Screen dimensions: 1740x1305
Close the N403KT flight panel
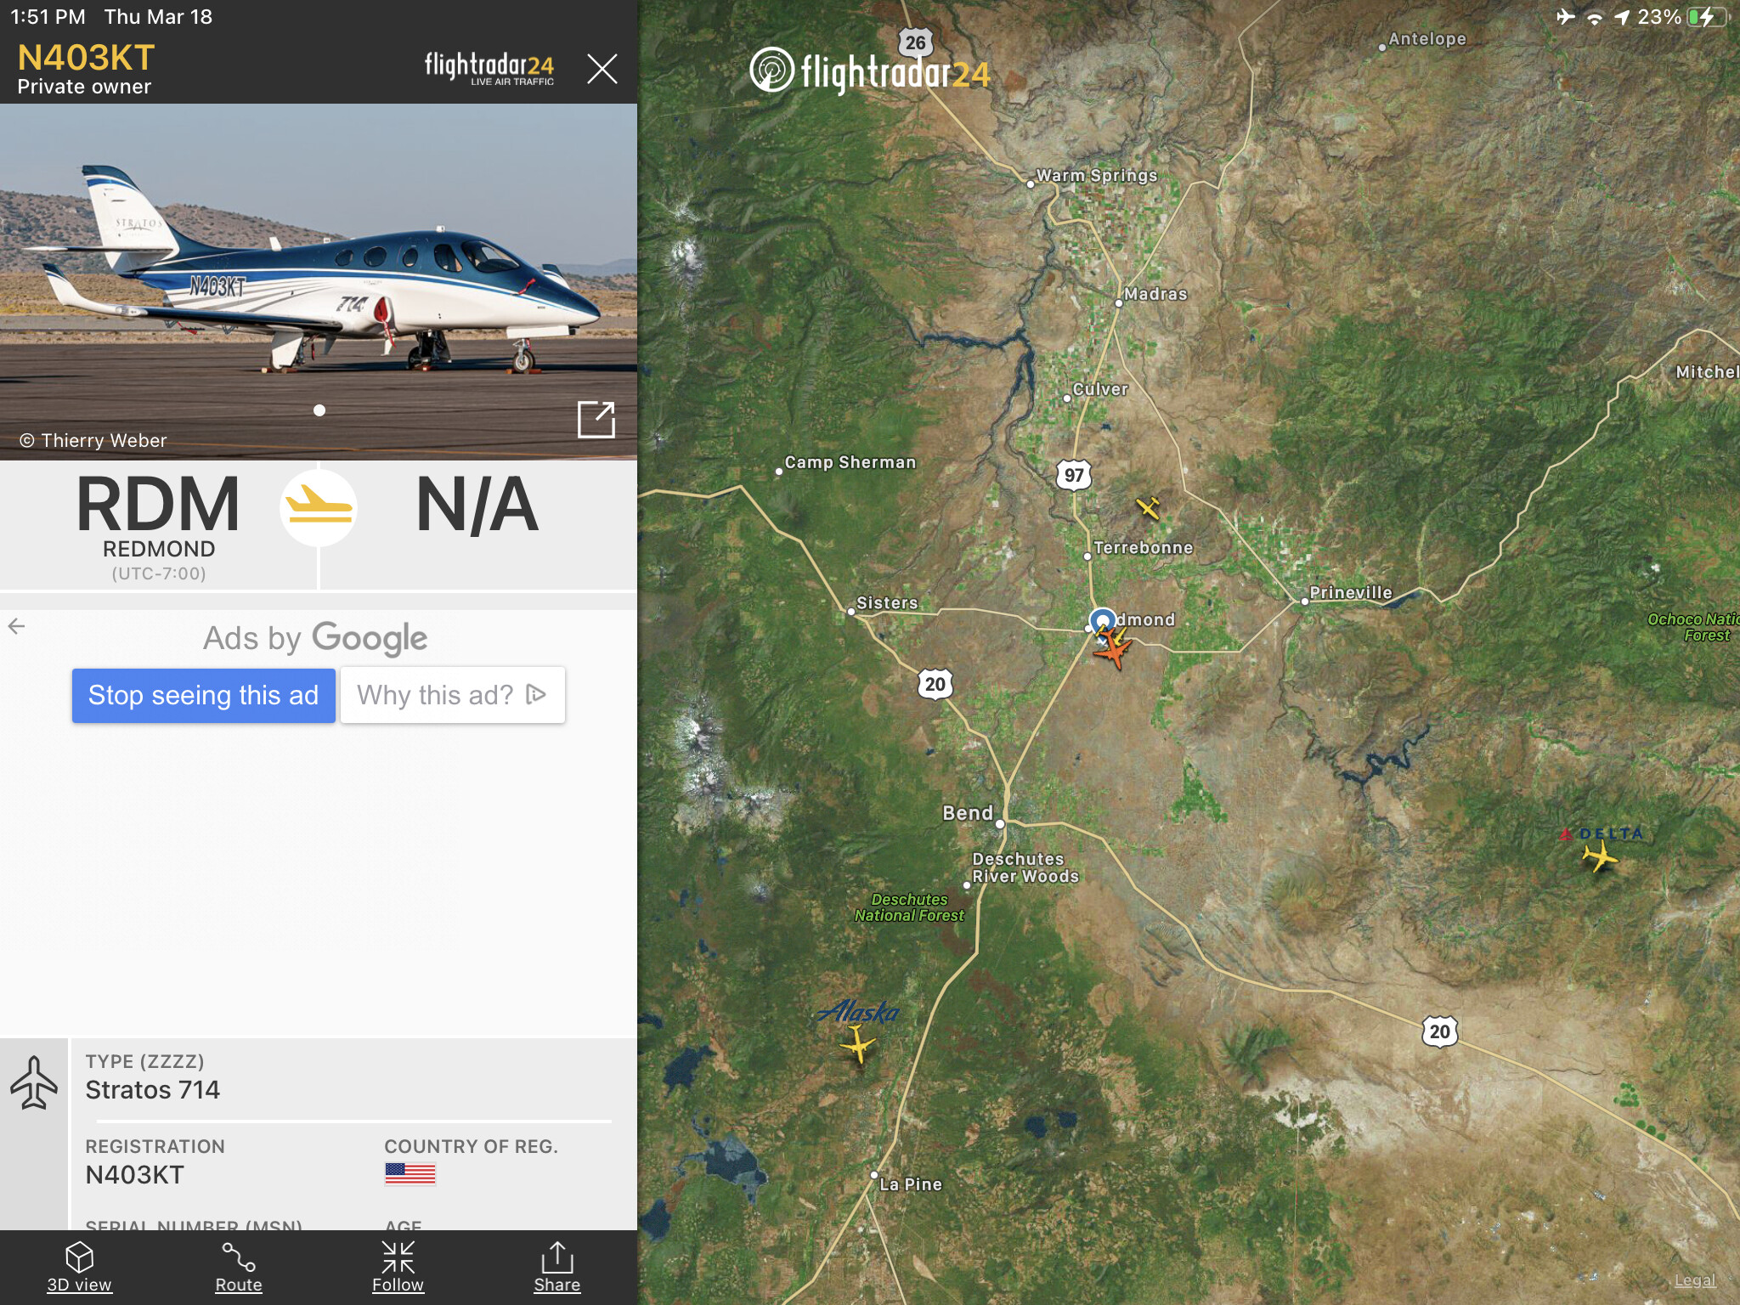tap(602, 68)
